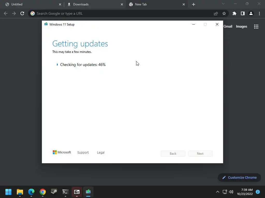Open Steam from the taskbar

click(54, 192)
